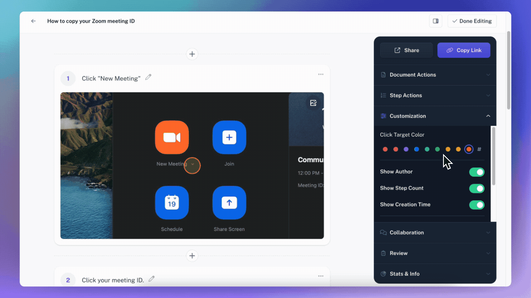The image size is (531, 298).
Task: Toggle the sidebar panel icon beside Done Editing
Action: coord(436,21)
